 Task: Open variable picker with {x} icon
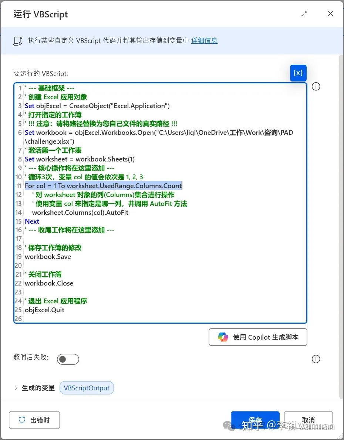(298, 73)
